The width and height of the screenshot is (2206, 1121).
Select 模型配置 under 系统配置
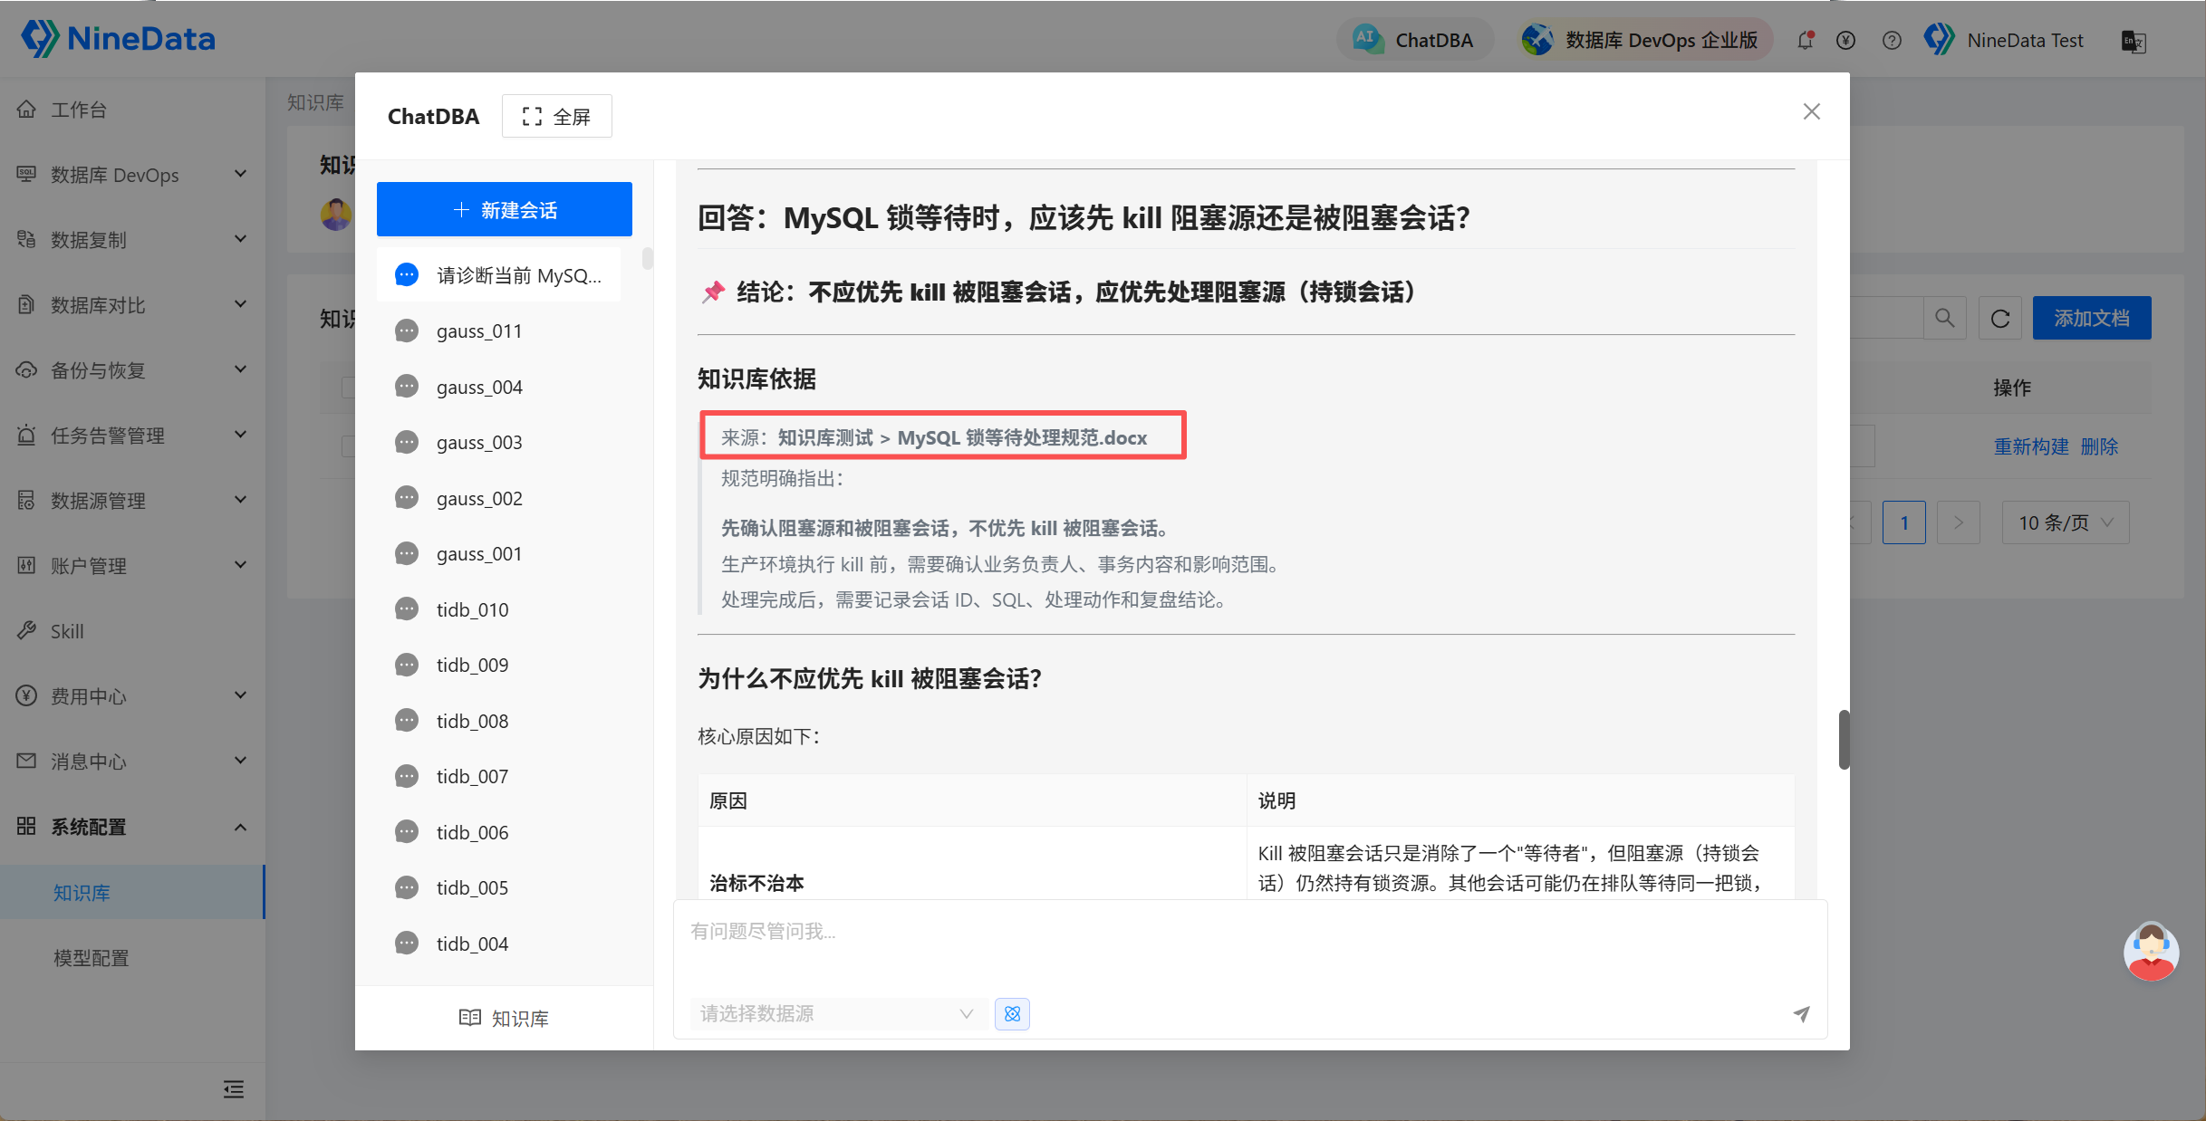pos(132,958)
